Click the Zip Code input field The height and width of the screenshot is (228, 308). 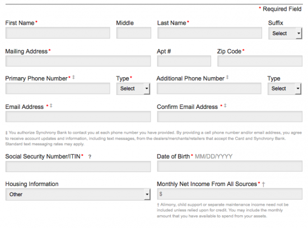(x=260, y=61)
